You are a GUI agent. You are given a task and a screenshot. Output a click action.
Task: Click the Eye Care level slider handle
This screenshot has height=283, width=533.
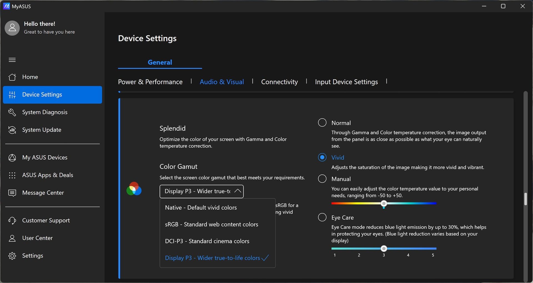click(x=384, y=248)
